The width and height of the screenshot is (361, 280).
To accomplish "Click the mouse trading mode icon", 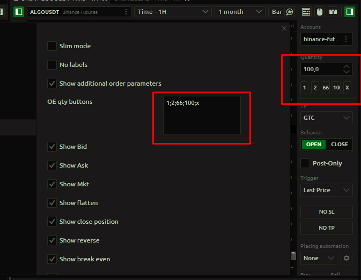I will (x=320, y=12).
